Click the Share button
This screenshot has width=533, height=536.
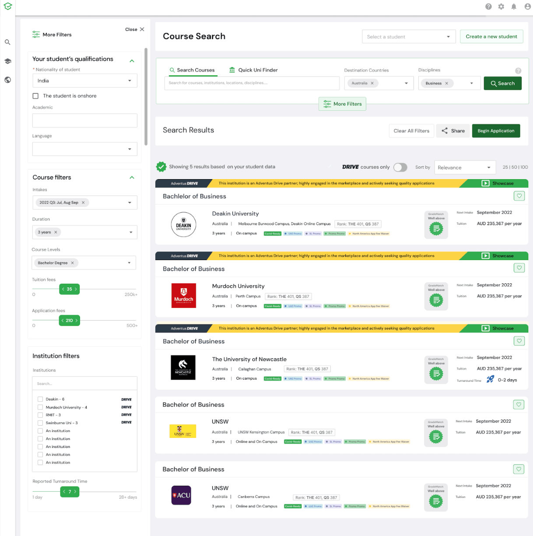click(x=453, y=130)
